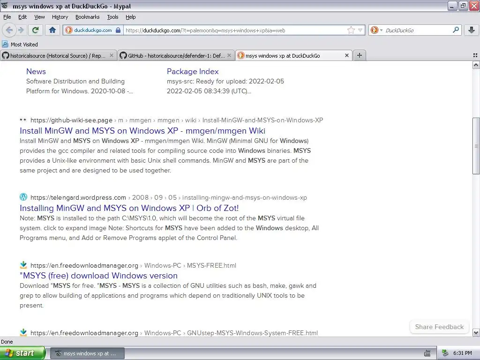Open the Package Index sitelink
This screenshot has height=360, width=480.
(193, 71)
